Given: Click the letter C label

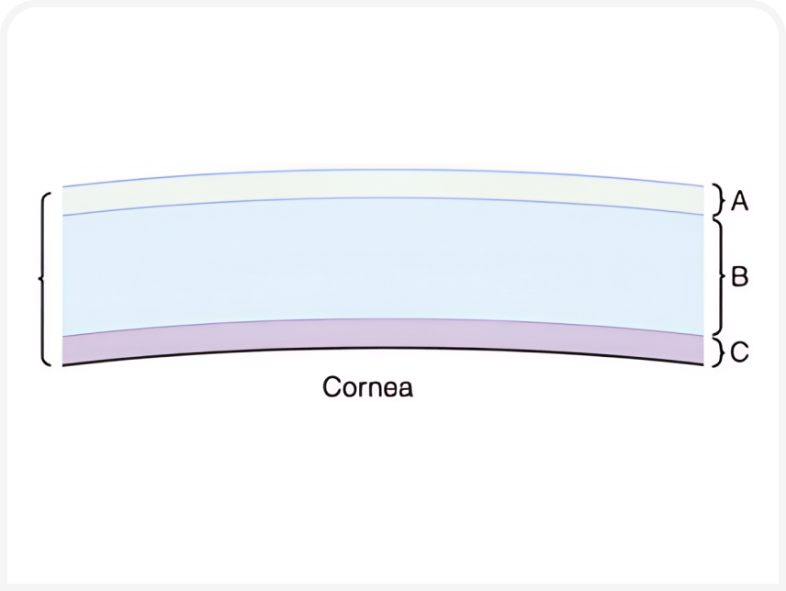Looking at the screenshot, I should coord(740,351).
